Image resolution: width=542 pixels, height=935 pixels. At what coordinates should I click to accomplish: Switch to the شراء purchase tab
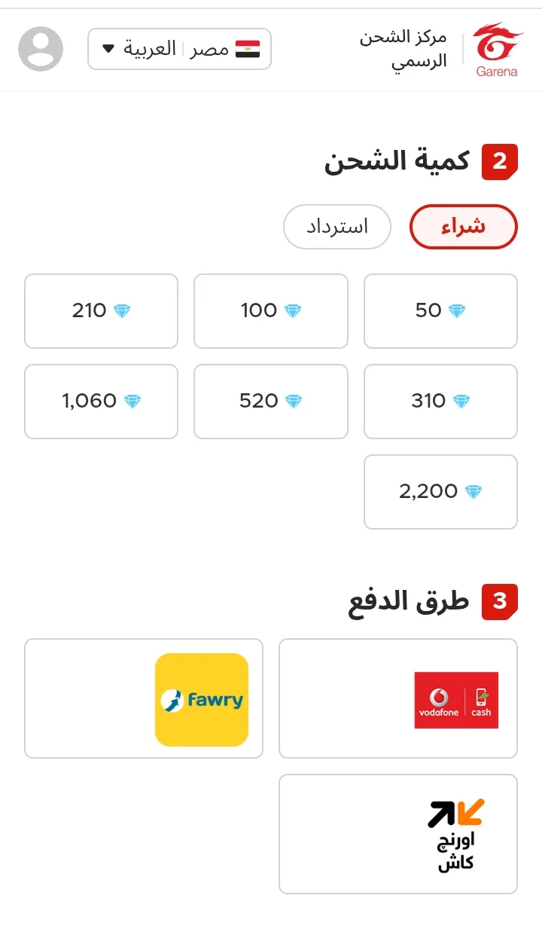tap(464, 227)
